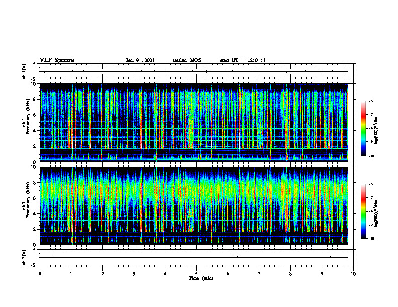
Task: Click the "-6" label on ch.1 colorbar
Action: (x=371, y=101)
